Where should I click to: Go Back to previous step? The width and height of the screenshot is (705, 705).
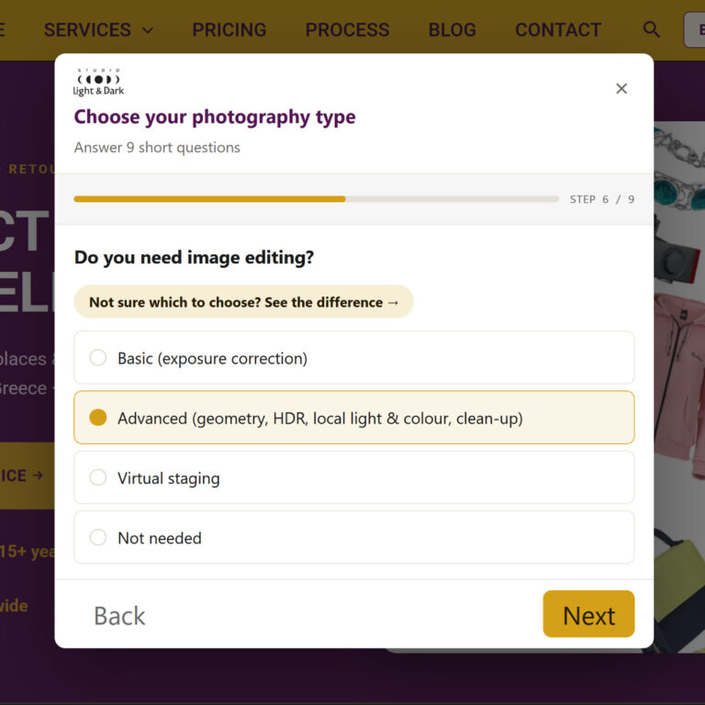click(x=119, y=616)
